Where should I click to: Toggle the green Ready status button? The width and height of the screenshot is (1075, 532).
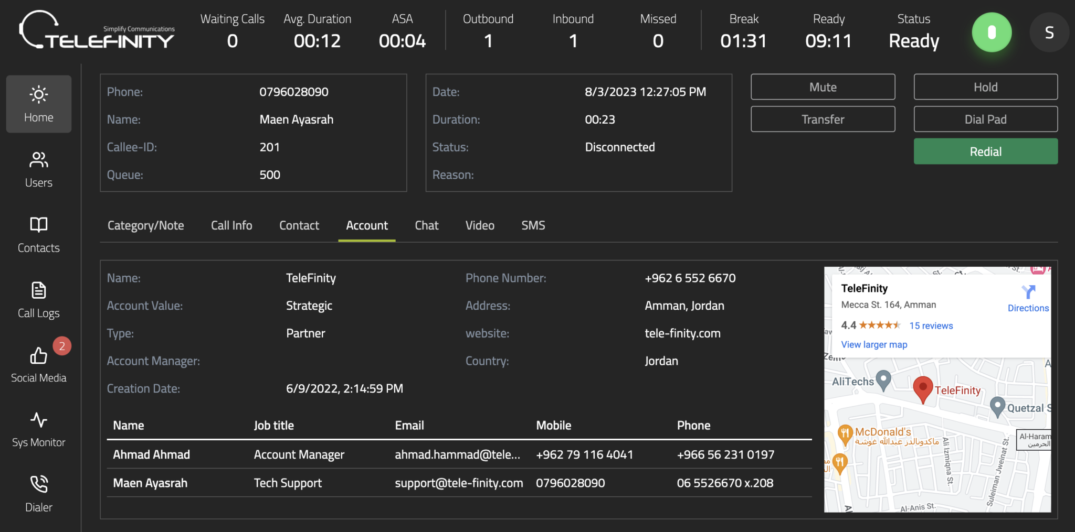click(992, 32)
